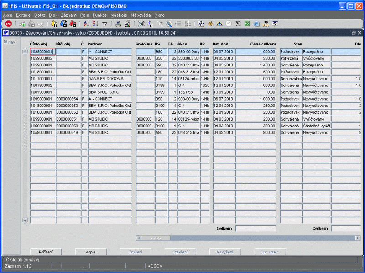Open the Záznam menu
The height and width of the screenshot is (273, 365).
[x=68, y=15]
